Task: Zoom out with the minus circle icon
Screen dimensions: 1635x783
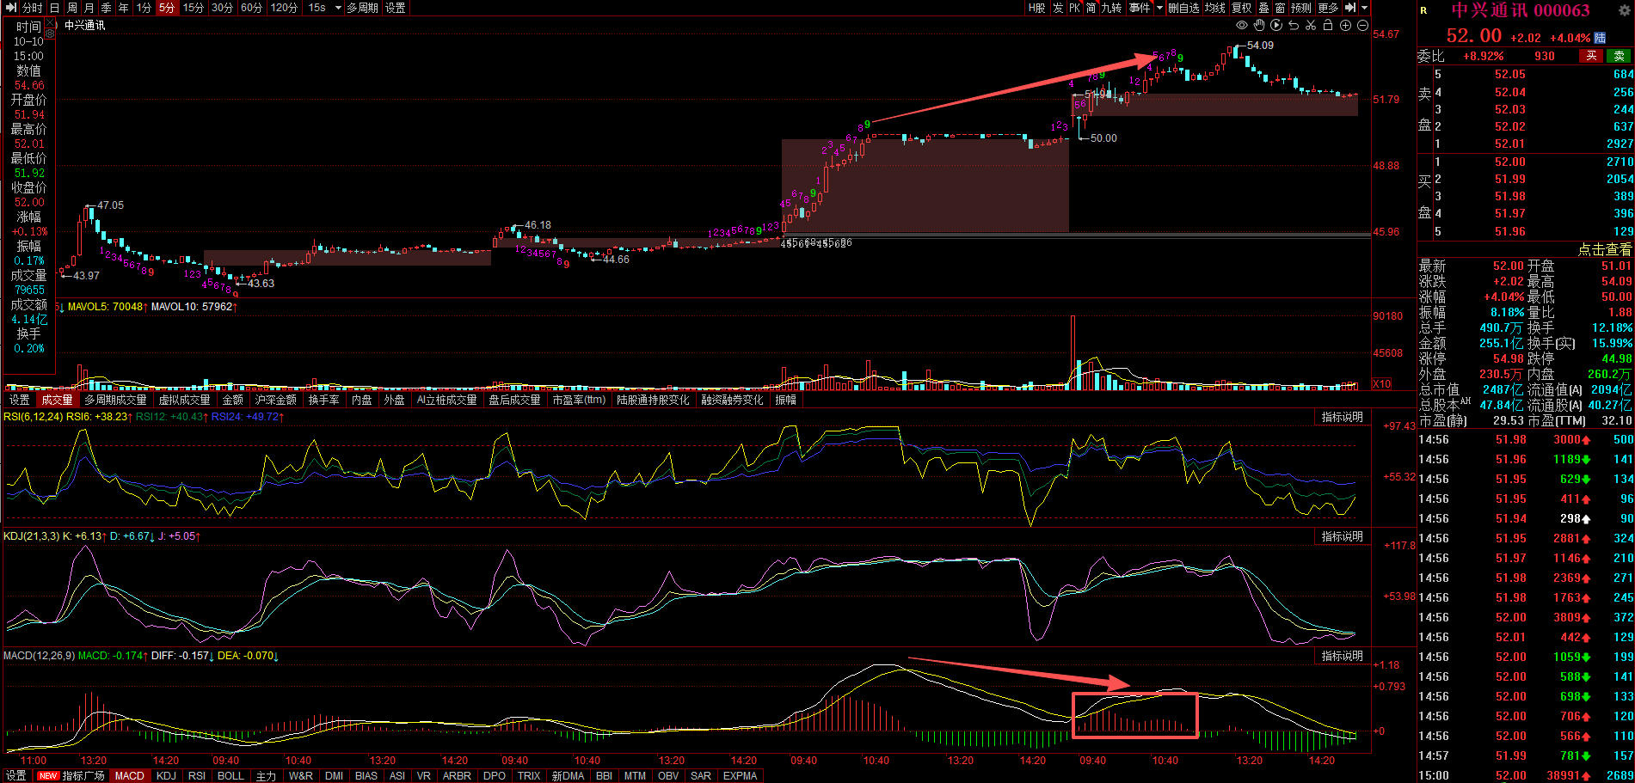Action: 1362,26
